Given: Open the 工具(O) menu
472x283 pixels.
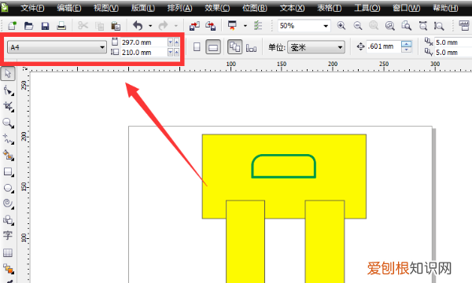Looking at the screenshot, I should (x=367, y=8).
